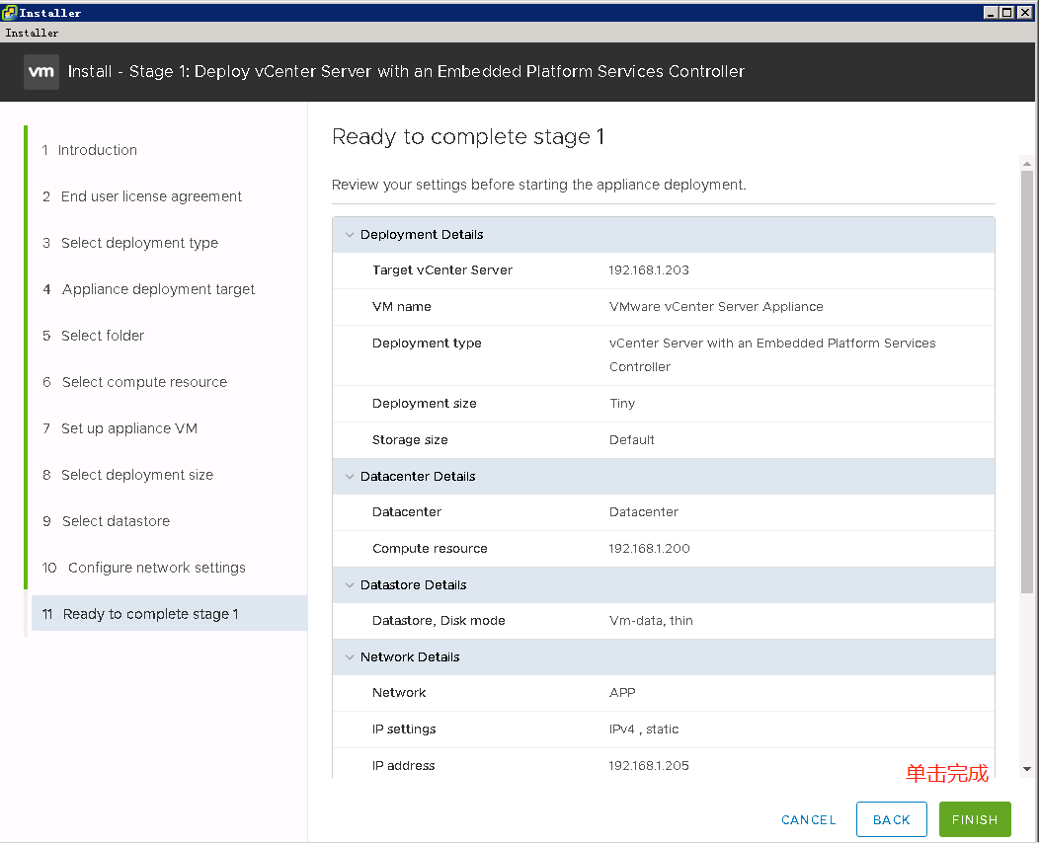Click the Compute resource value 192.168.1.200
Image resolution: width=1039 pixels, height=844 pixels.
click(x=650, y=549)
